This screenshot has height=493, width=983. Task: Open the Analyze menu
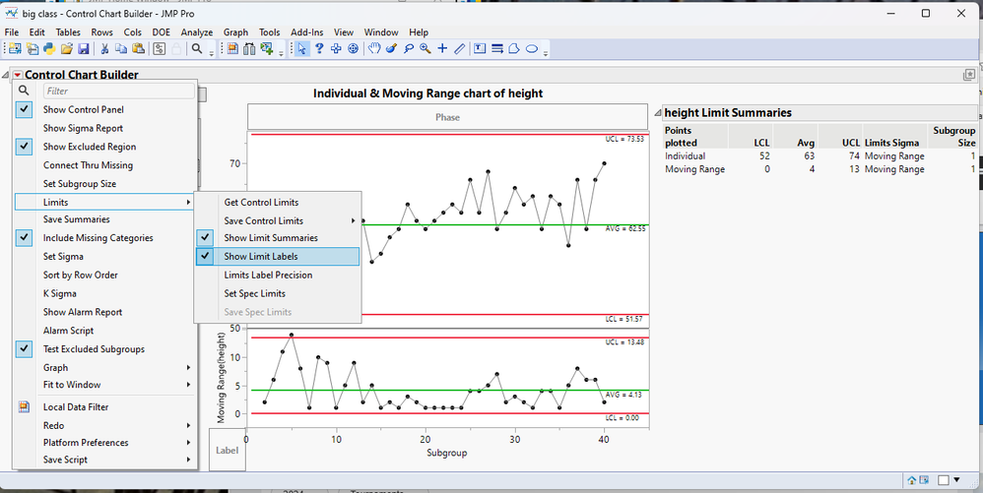point(197,31)
